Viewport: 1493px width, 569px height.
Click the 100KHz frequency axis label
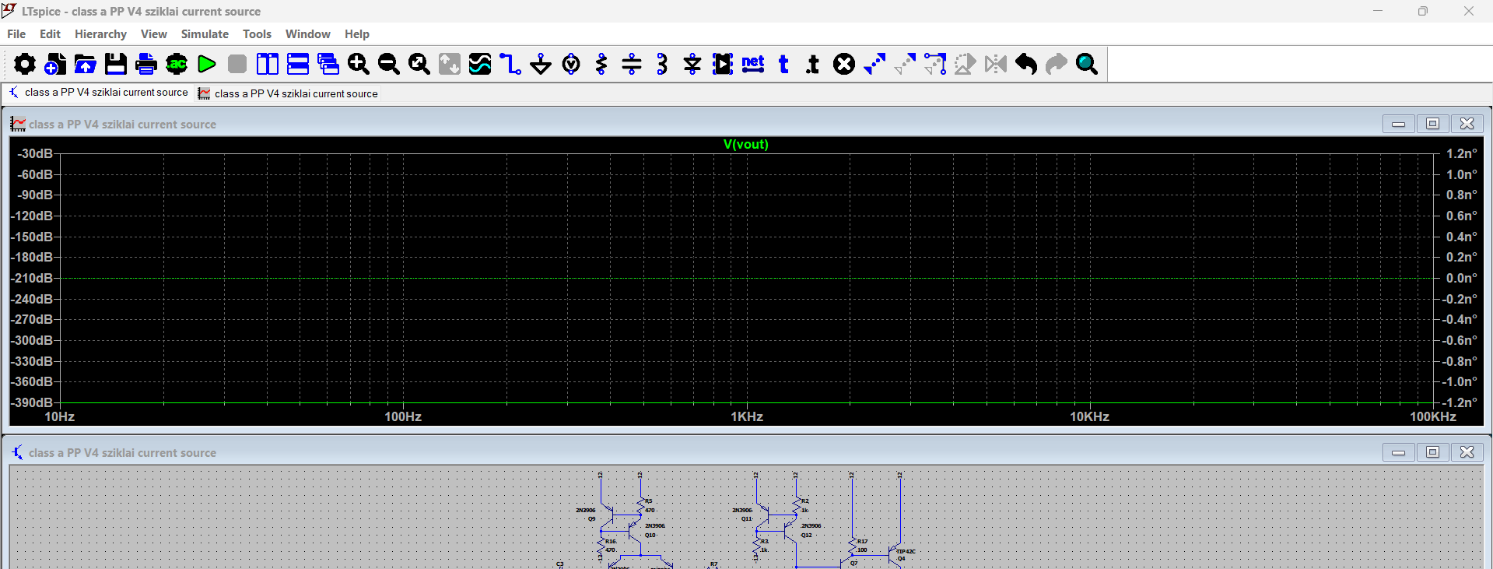1433,416
